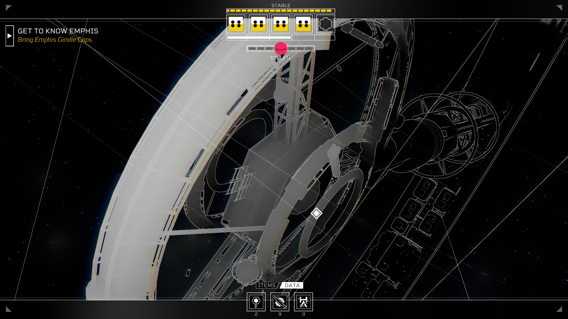This screenshot has width=568, height=319.
Task: Click the yellow Stable condition bar
Action: [280, 11]
